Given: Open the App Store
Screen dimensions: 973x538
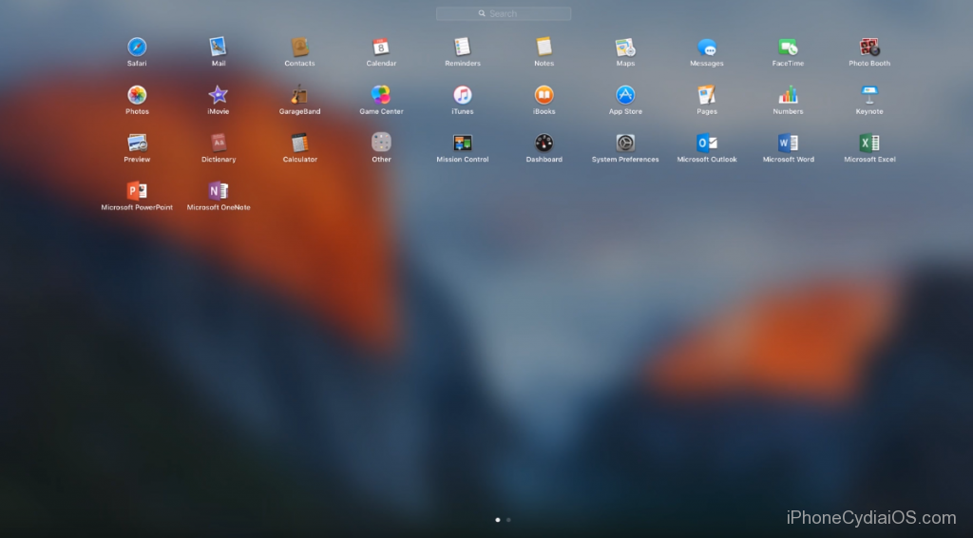Looking at the screenshot, I should click(625, 95).
